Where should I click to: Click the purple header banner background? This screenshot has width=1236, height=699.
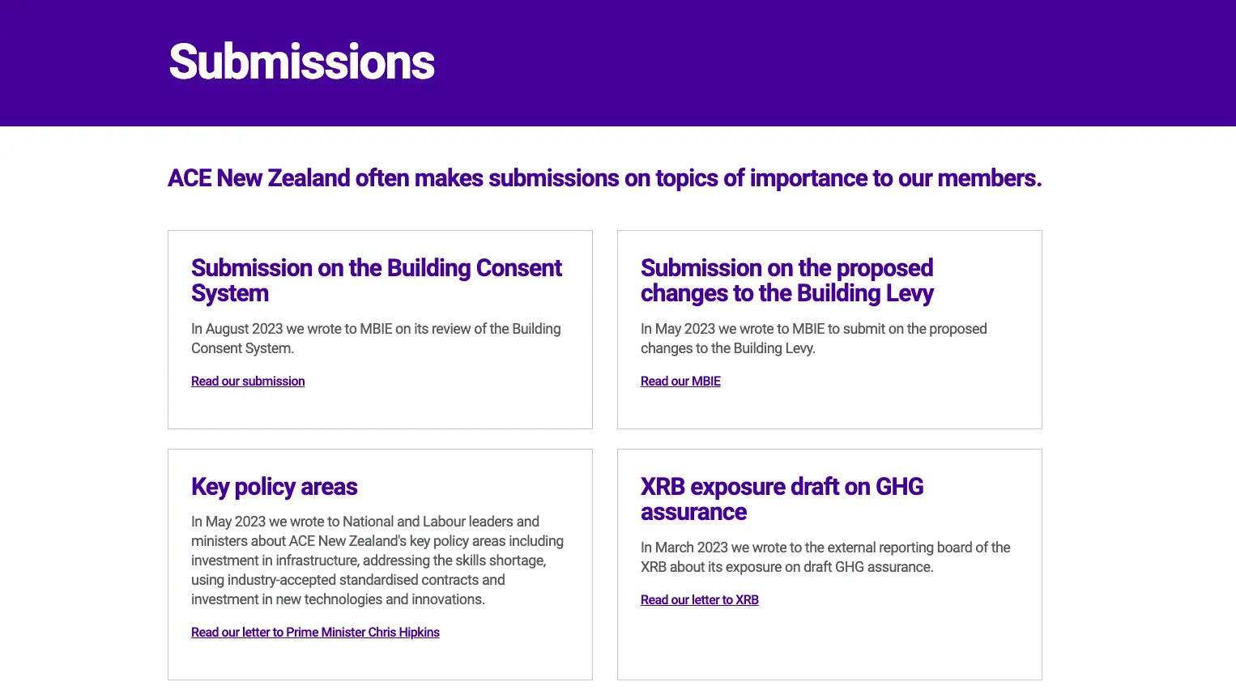pos(810,63)
